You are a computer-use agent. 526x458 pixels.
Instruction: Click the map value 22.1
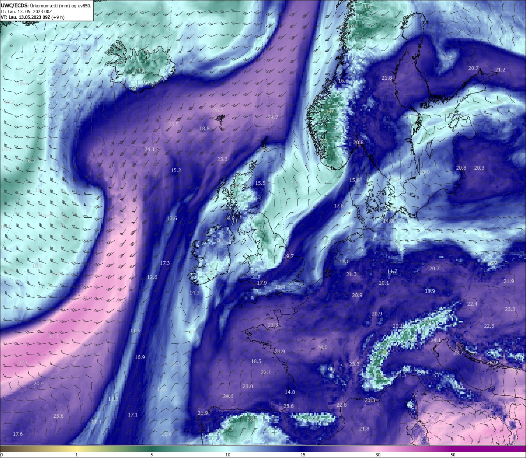266,373
